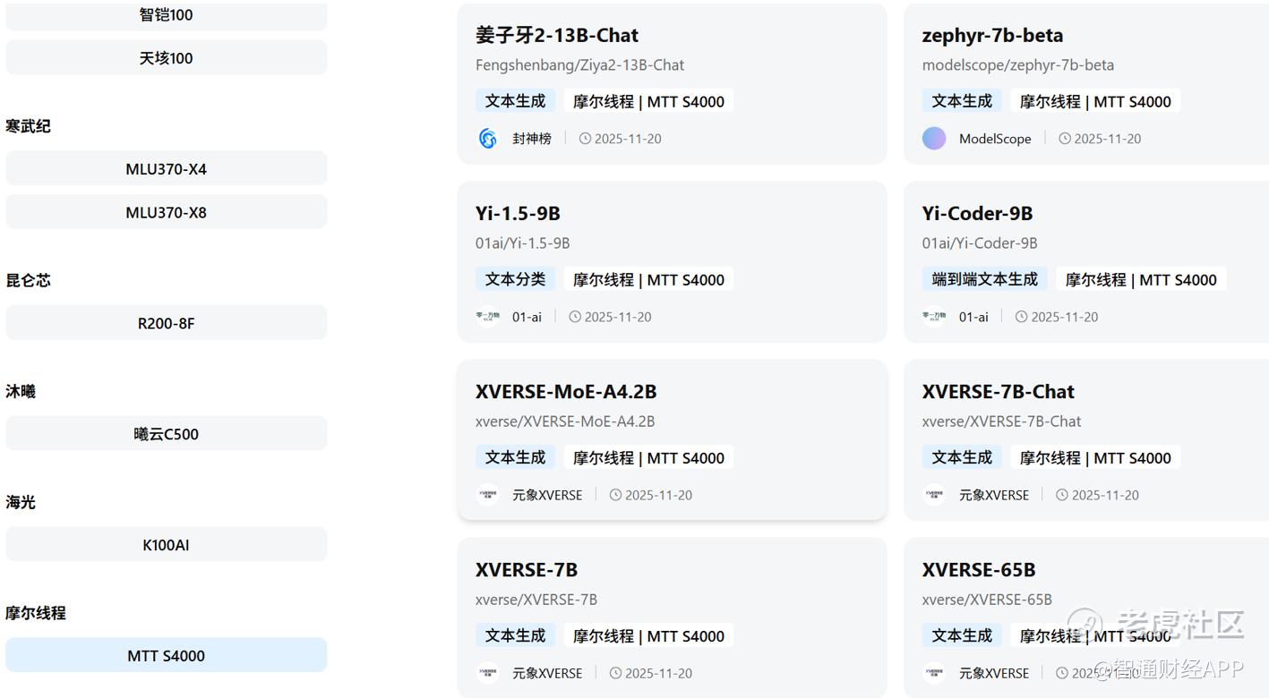Click the 沐曦 vendor heading

click(21, 391)
